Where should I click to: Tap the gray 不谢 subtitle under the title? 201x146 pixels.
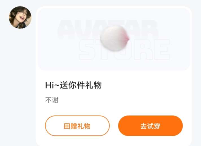pyautogui.click(x=52, y=100)
